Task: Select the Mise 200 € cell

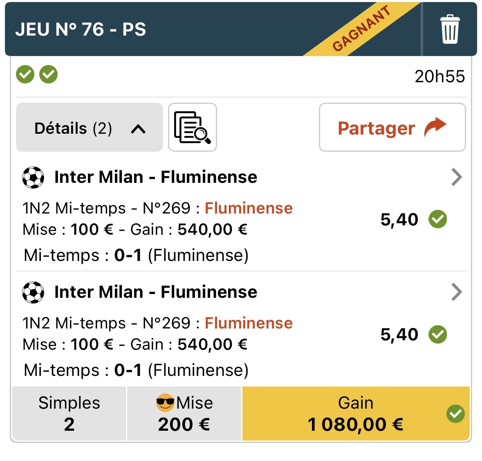Action: [x=184, y=413]
